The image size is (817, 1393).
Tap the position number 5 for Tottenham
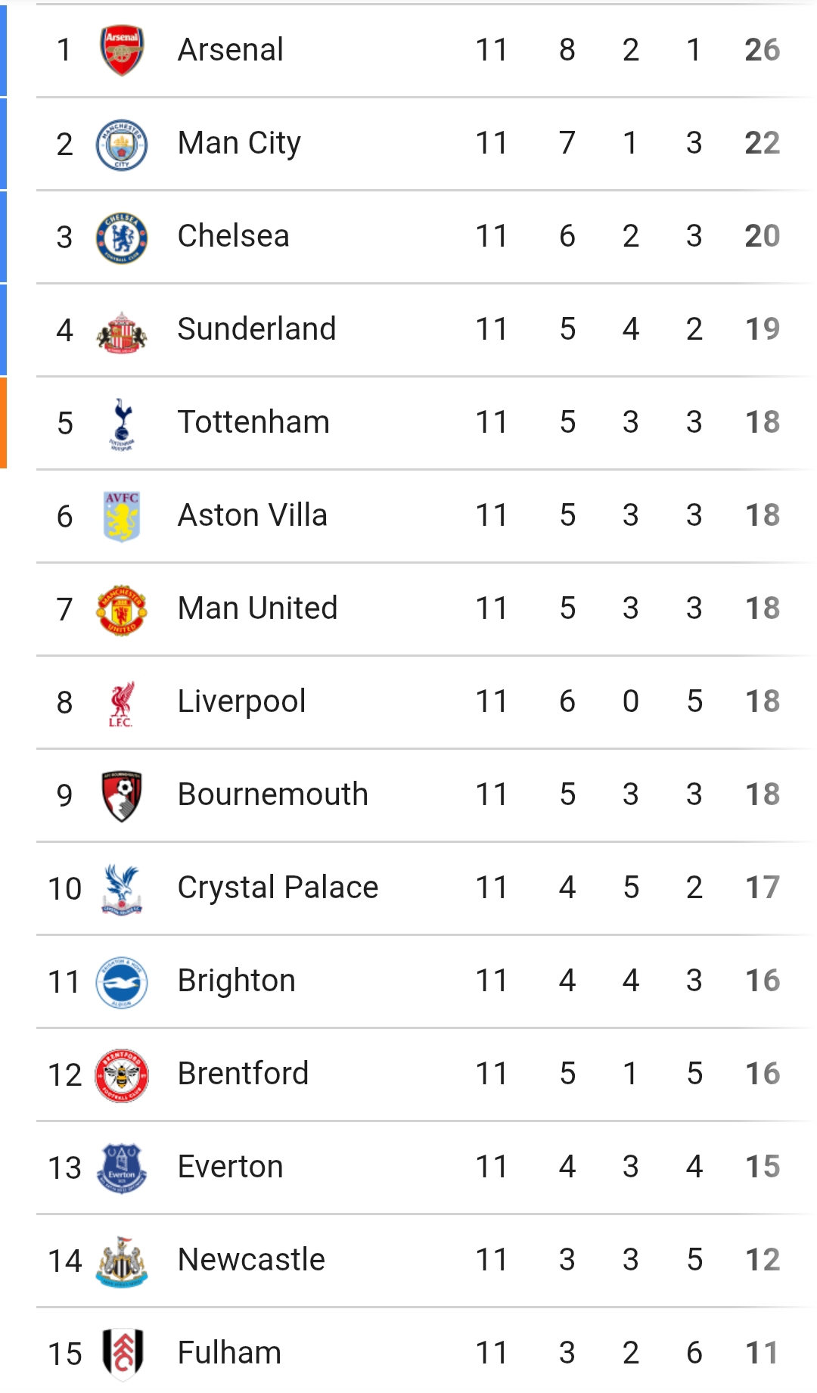[x=65, y=423]
